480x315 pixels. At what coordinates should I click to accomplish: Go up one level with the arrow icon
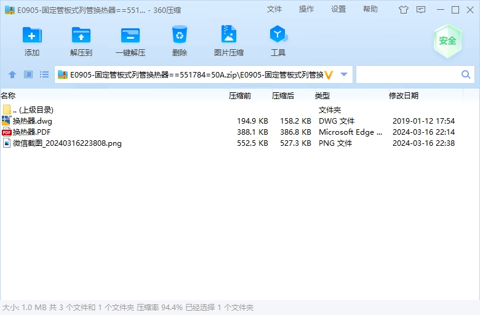12,74
